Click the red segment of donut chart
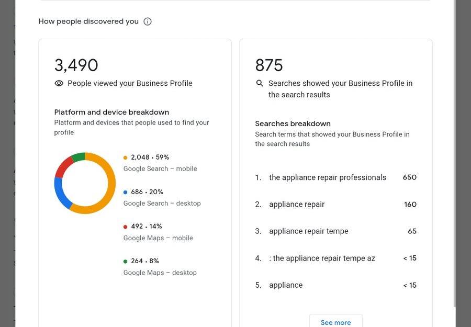471x327 pixels. click(x=63, y=166)
